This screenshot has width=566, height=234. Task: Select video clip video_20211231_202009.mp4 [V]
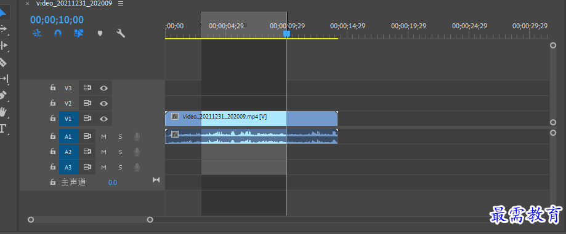[251, 119]
